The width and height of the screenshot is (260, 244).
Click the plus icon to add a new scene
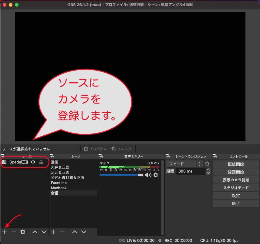coord(53,232)
